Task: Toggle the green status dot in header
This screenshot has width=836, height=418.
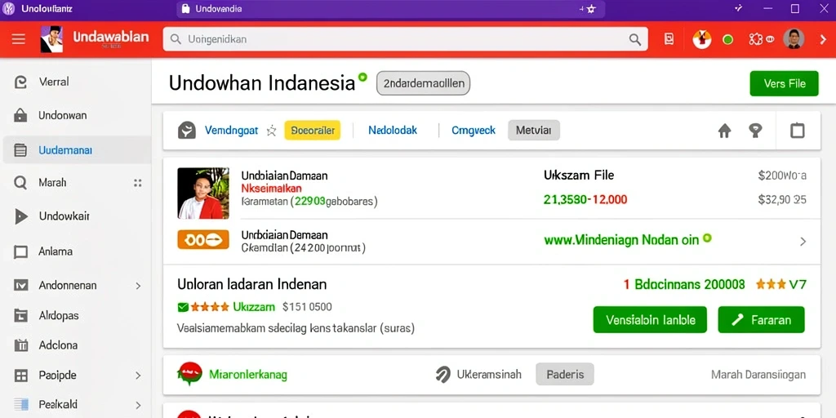Action: click(x=727, y=39)
